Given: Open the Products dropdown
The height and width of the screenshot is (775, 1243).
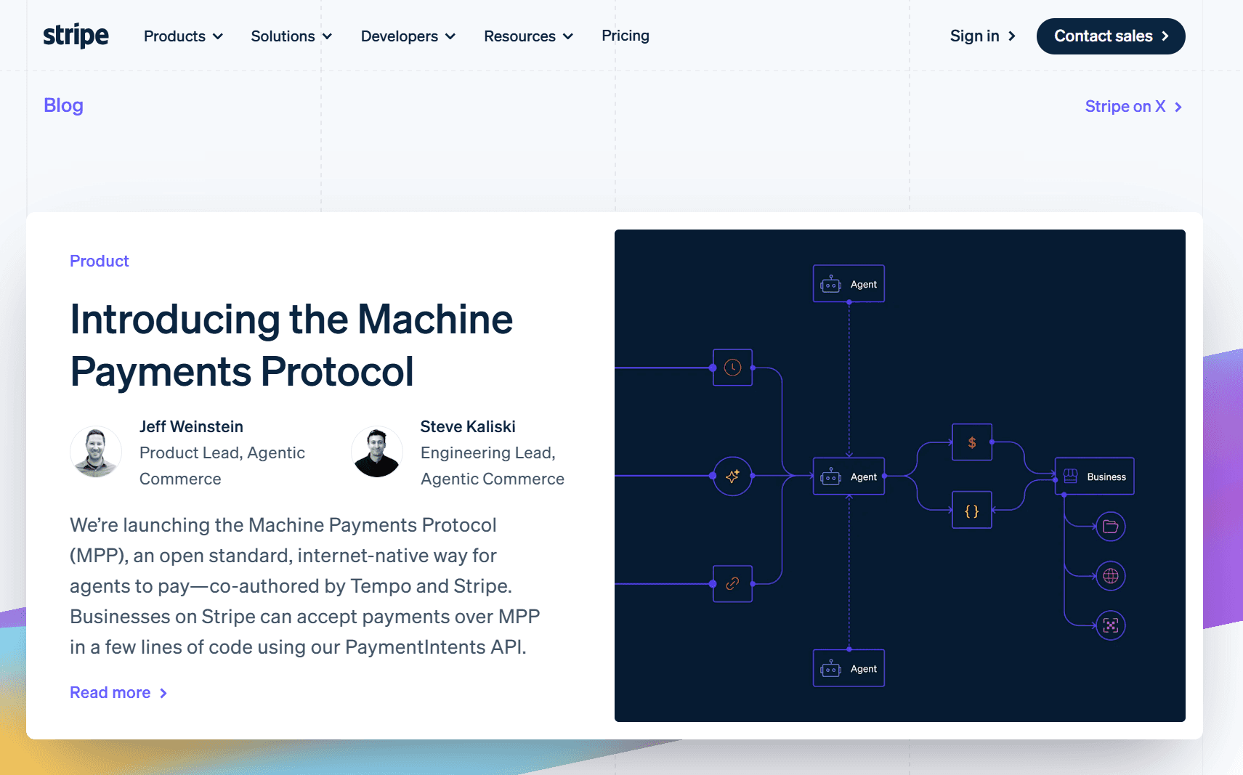Looking at the screenshot, I should coord(182,36).
